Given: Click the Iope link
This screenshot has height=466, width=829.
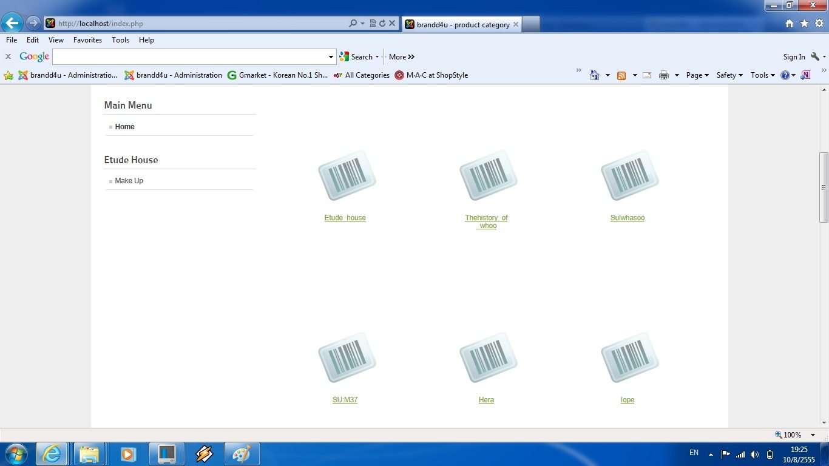Looking at the screenshot, I should (628, 400).
